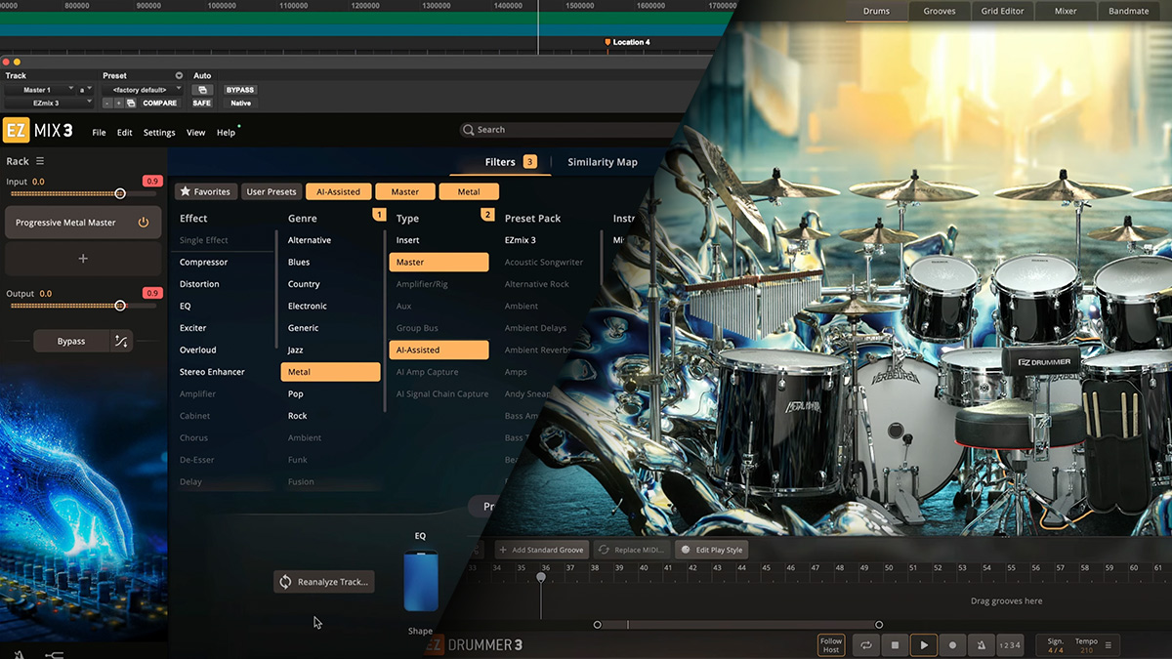The height and width of the screenshot is (659, 1172).
Task: Open the EZmix Help menu
Action: 226,133
